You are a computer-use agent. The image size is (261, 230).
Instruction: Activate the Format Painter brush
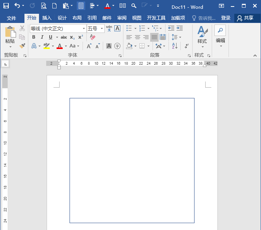[22, 46]
